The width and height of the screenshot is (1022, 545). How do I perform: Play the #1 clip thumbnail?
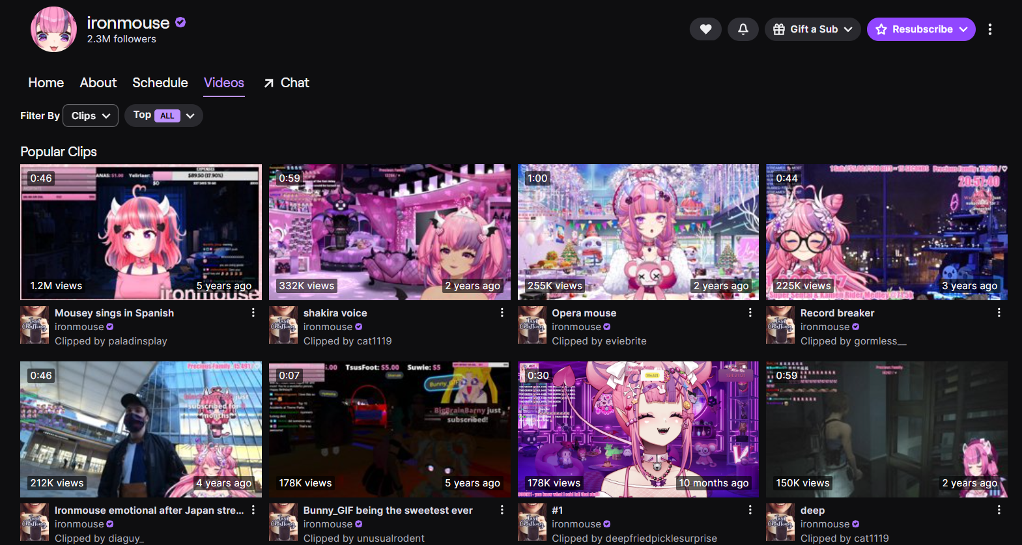point(638,430)
